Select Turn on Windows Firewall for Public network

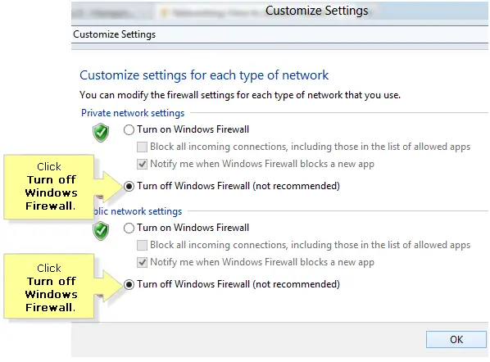click(129, 228)
